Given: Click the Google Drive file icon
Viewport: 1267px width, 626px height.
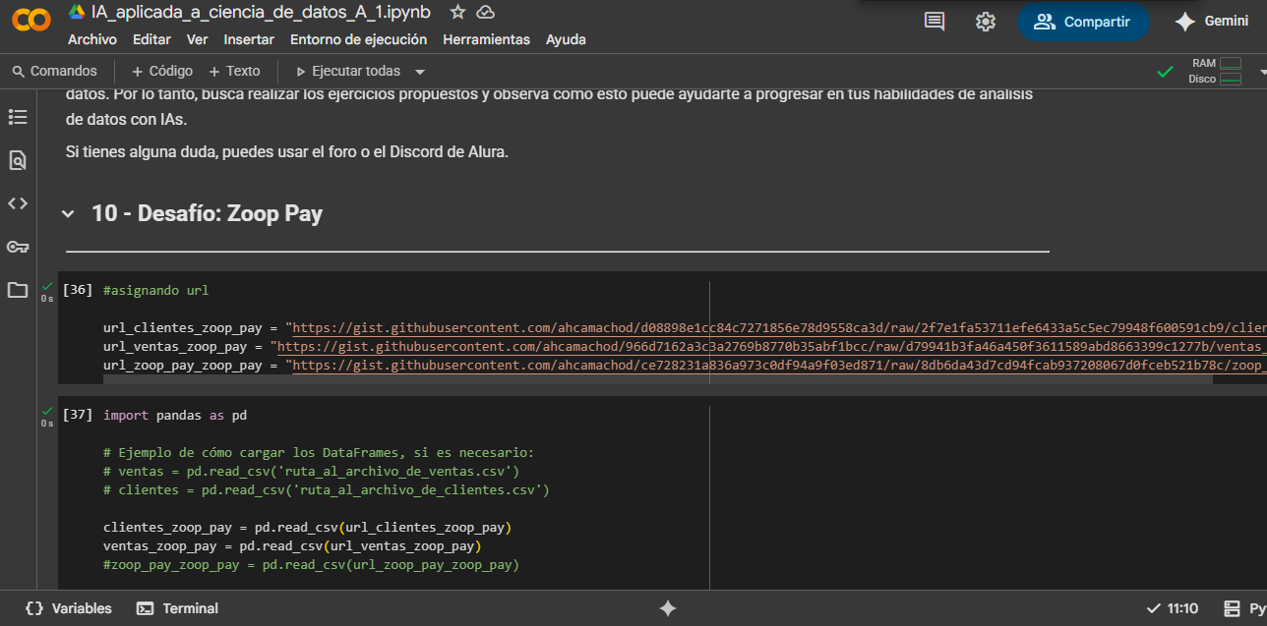Looking at the screenshot, I should pyautogui.click(x=76, y=12).
